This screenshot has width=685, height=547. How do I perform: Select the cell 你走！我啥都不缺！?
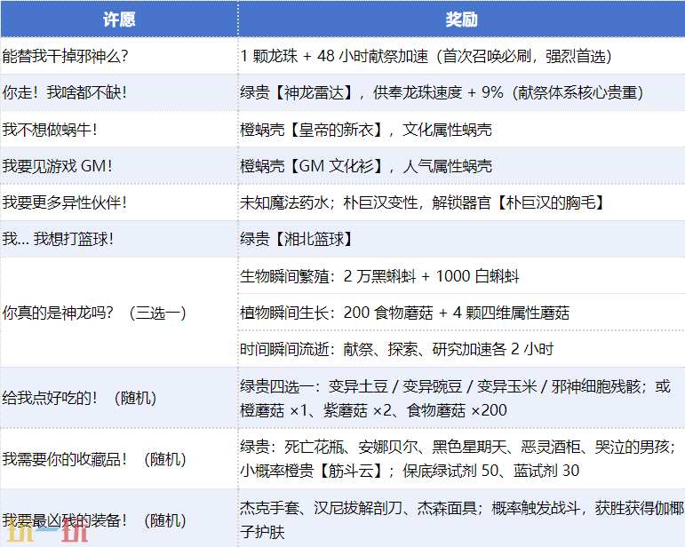[x=119, y=92]
